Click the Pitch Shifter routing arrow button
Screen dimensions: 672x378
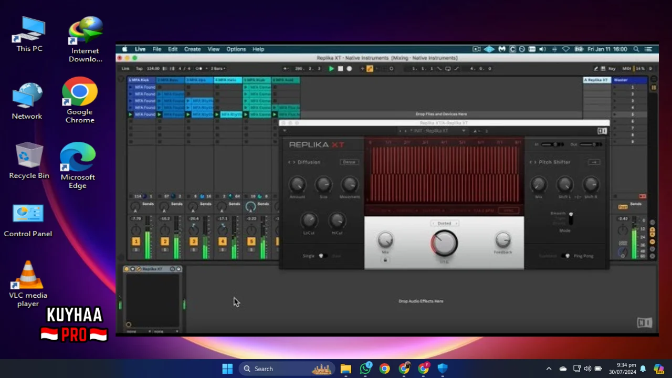(x=594, y=162)
